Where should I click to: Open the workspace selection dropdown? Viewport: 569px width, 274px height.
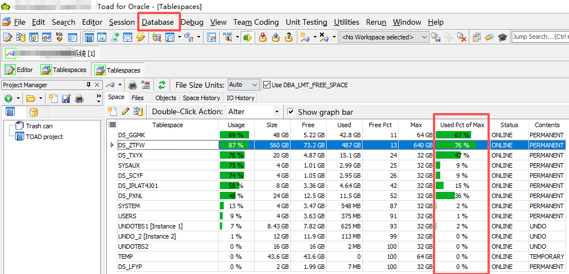coord(384,37)
